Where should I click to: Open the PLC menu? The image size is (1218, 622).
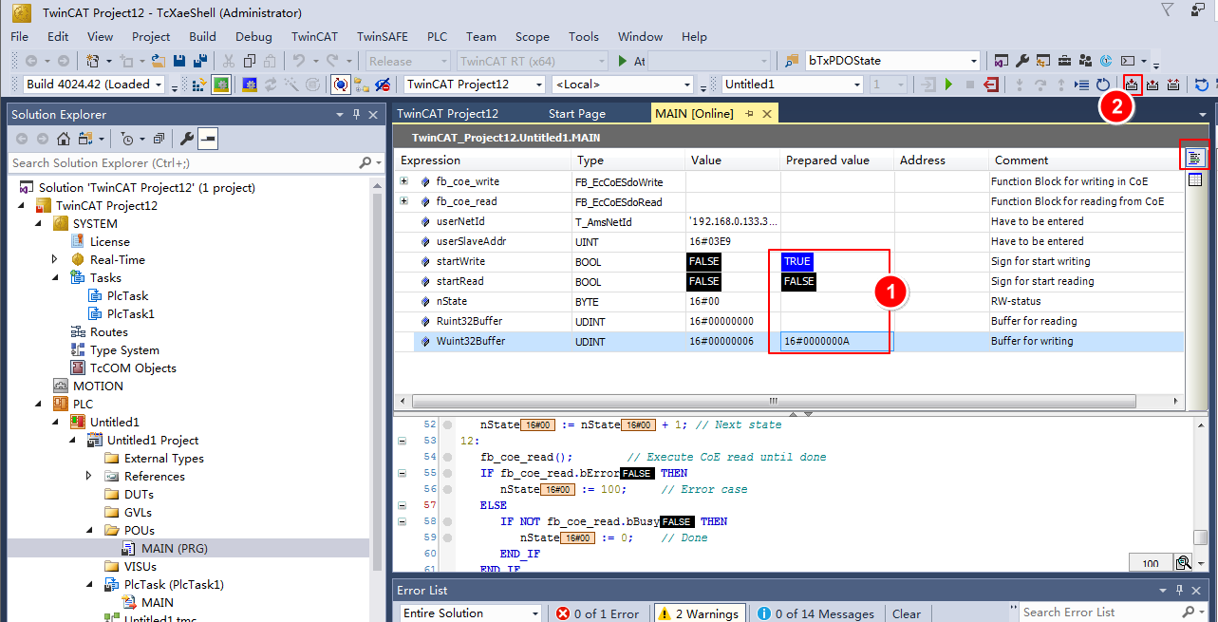[x=437, y=37]
